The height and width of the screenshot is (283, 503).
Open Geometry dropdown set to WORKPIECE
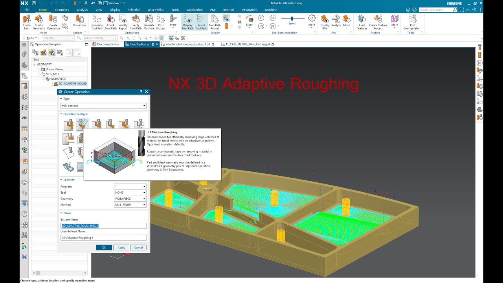pos(130,198)
